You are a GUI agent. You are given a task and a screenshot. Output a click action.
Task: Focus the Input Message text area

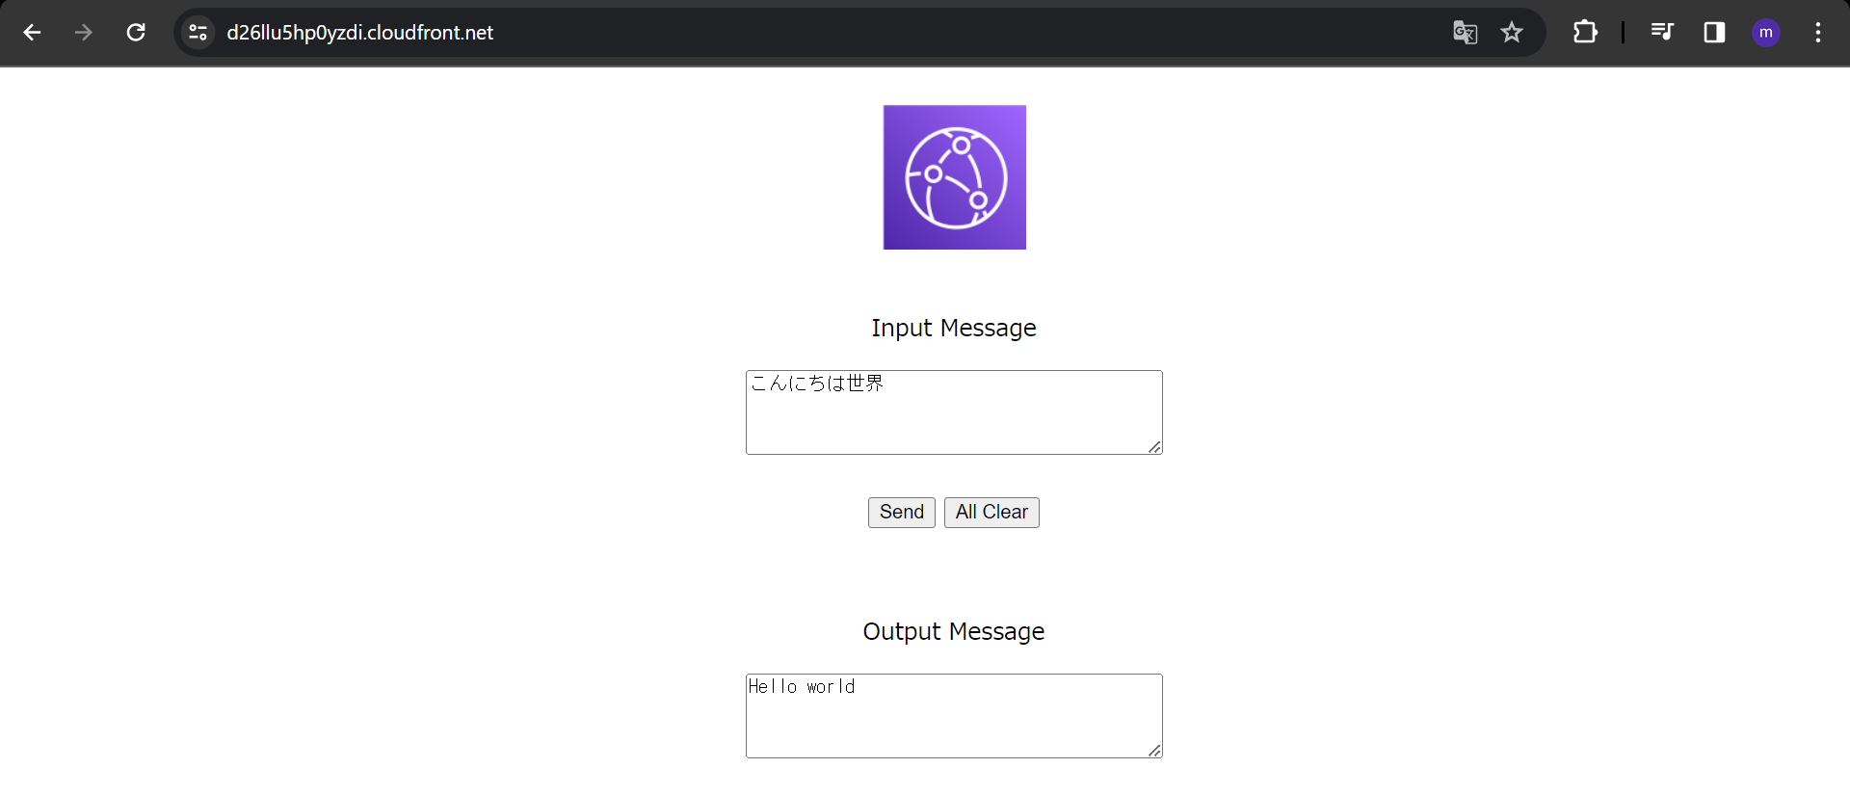coord(954,412)
